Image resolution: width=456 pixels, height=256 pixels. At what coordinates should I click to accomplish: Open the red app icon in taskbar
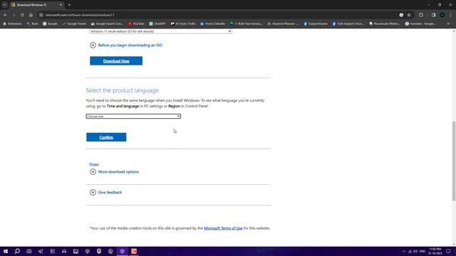coord(134,251)
